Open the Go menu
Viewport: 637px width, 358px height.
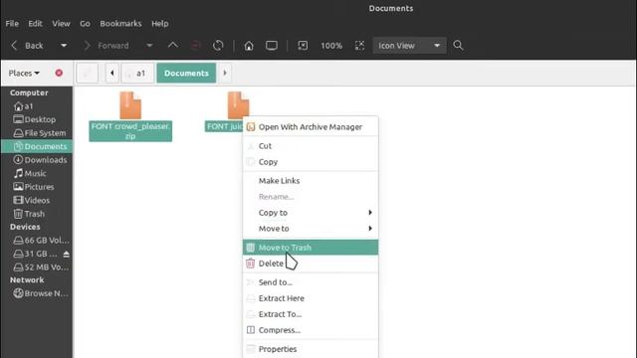pos(85,24)
